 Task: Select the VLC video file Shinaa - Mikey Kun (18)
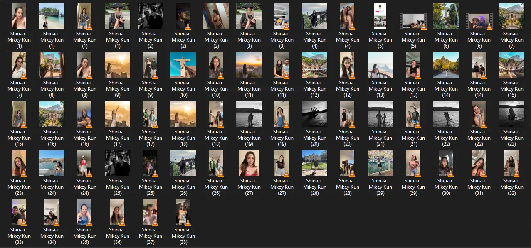click(x=216, y=114)
